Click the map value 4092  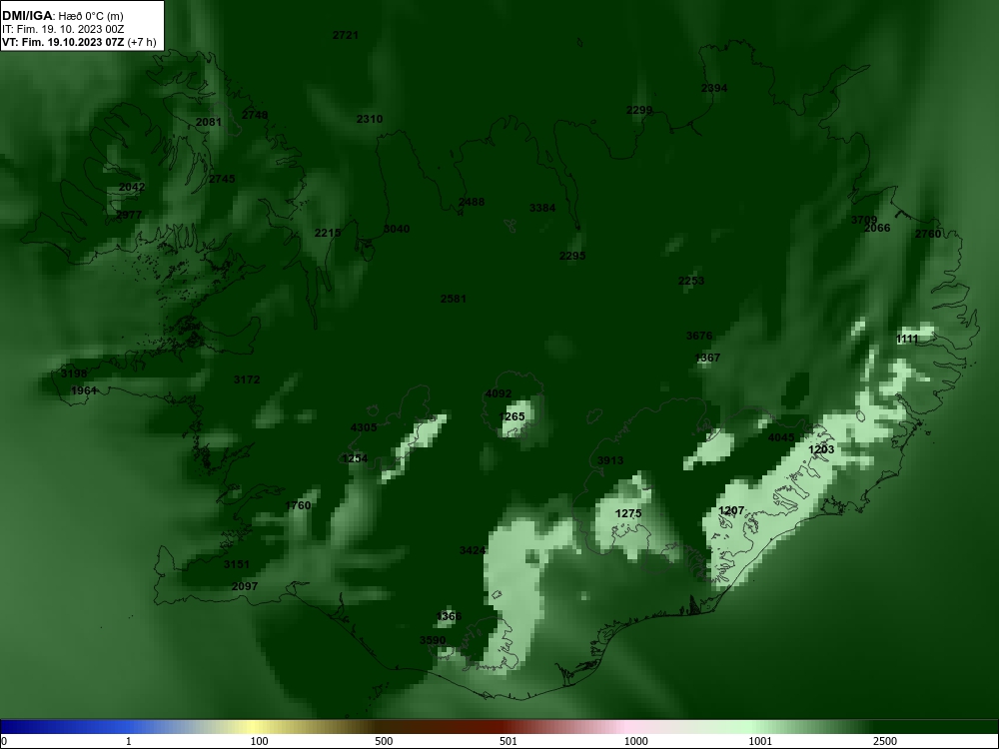(499, 394)
